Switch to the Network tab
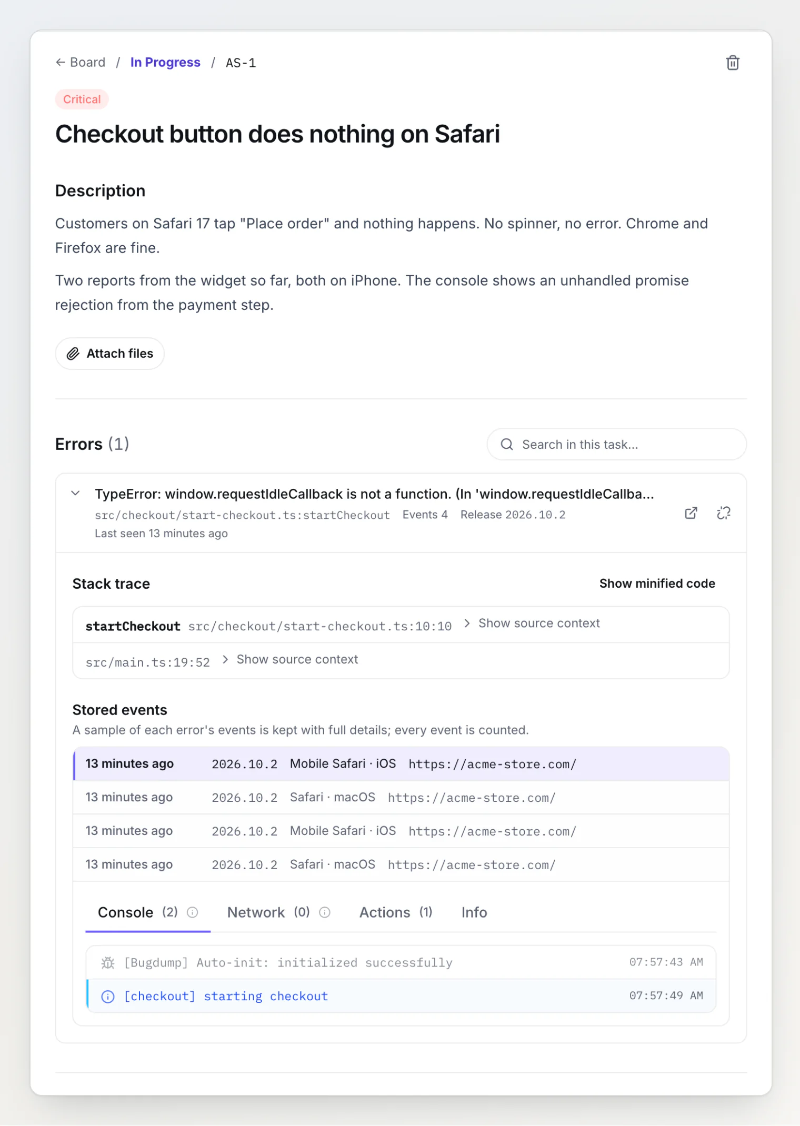The width and height of the screenshot is (800, 1126). [278, 912]
